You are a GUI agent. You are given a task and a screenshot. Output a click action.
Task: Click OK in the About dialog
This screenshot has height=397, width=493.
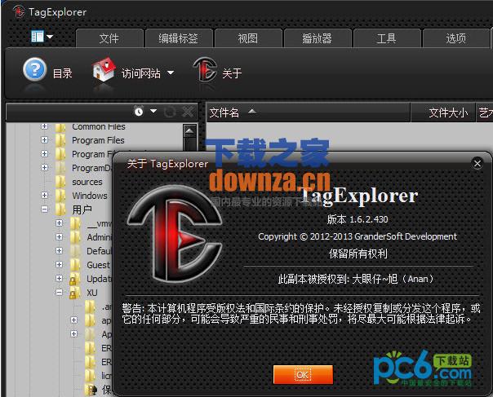click(x=303, y=374)
